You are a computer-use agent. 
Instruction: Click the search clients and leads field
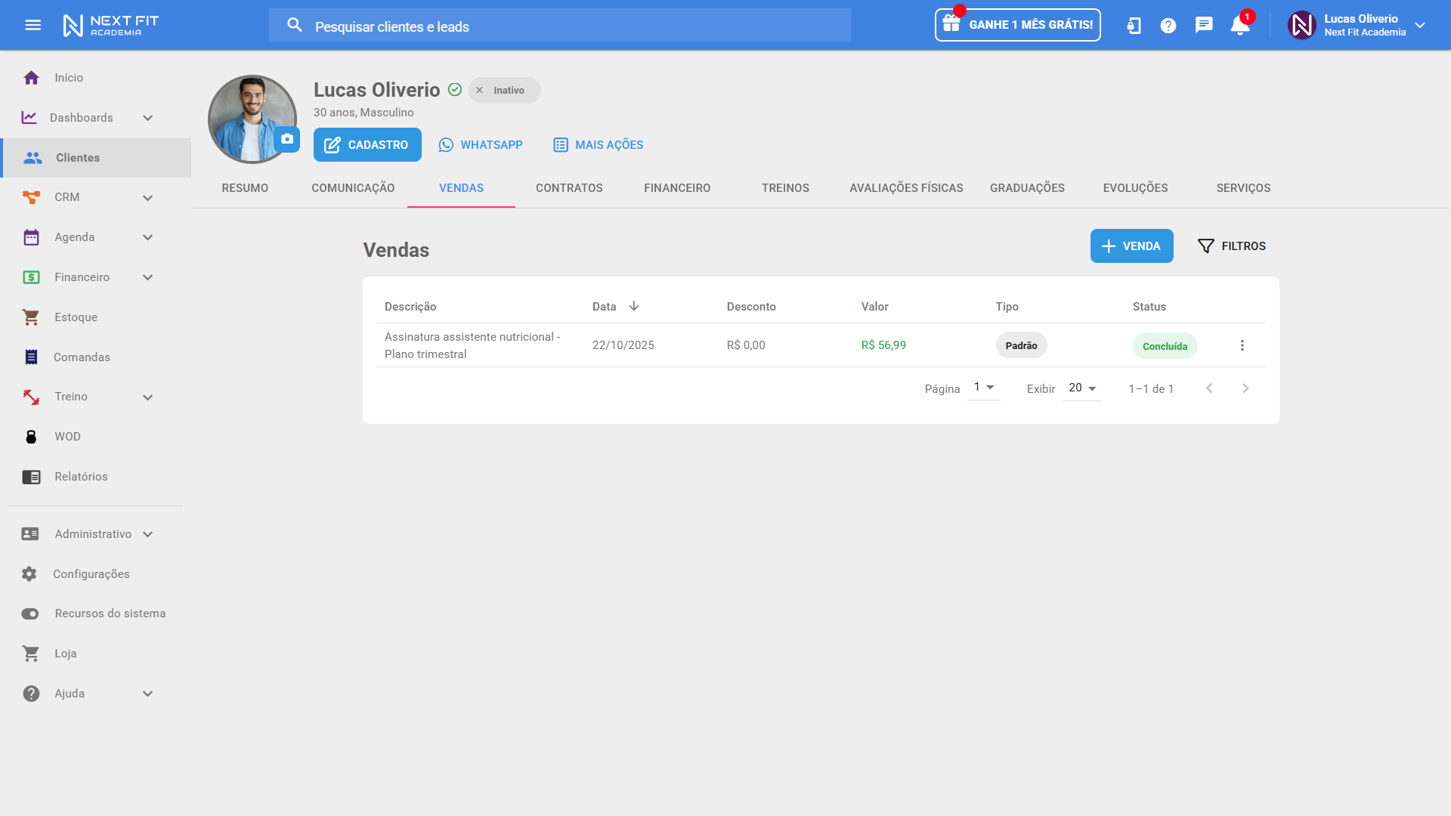pyautogui.click(x=559, y=26)
